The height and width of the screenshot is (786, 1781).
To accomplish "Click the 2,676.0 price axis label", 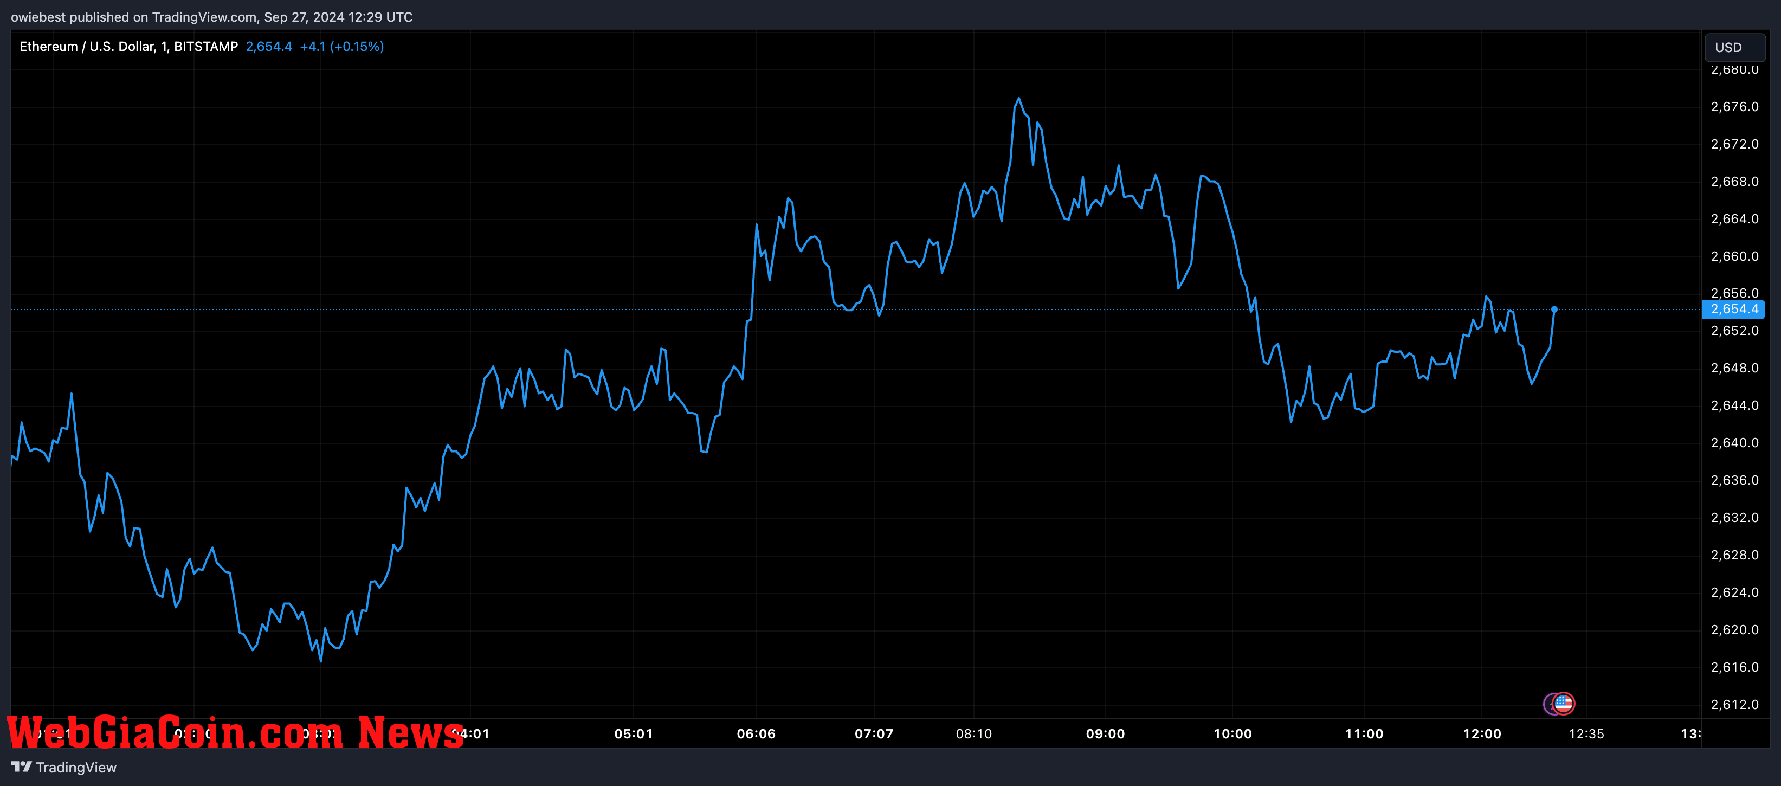I will [1734, 106].
